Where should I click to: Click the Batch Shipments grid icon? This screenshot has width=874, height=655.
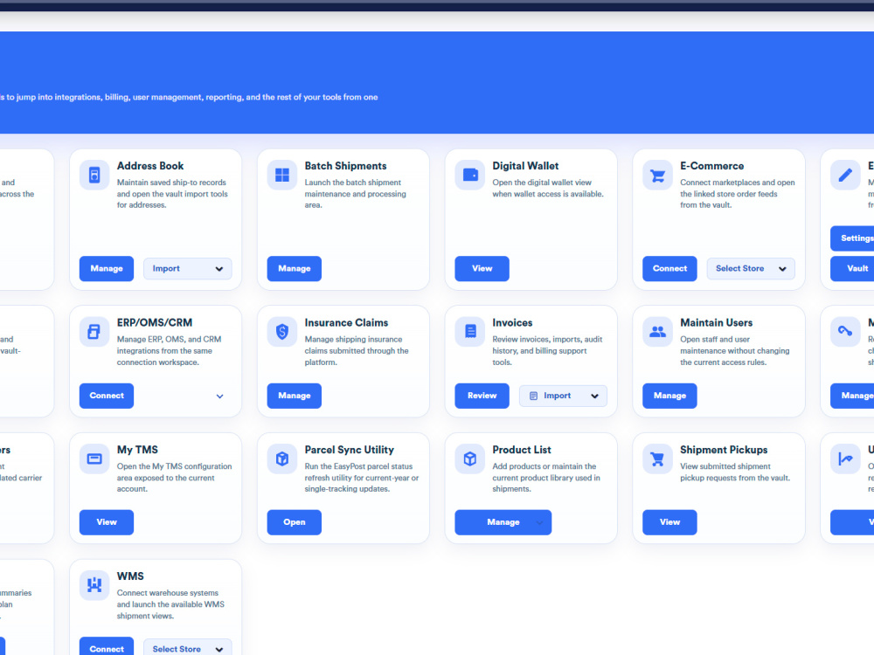282,175
